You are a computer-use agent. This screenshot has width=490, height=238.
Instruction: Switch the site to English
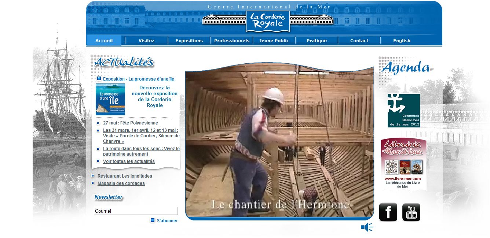coord(402,41)
